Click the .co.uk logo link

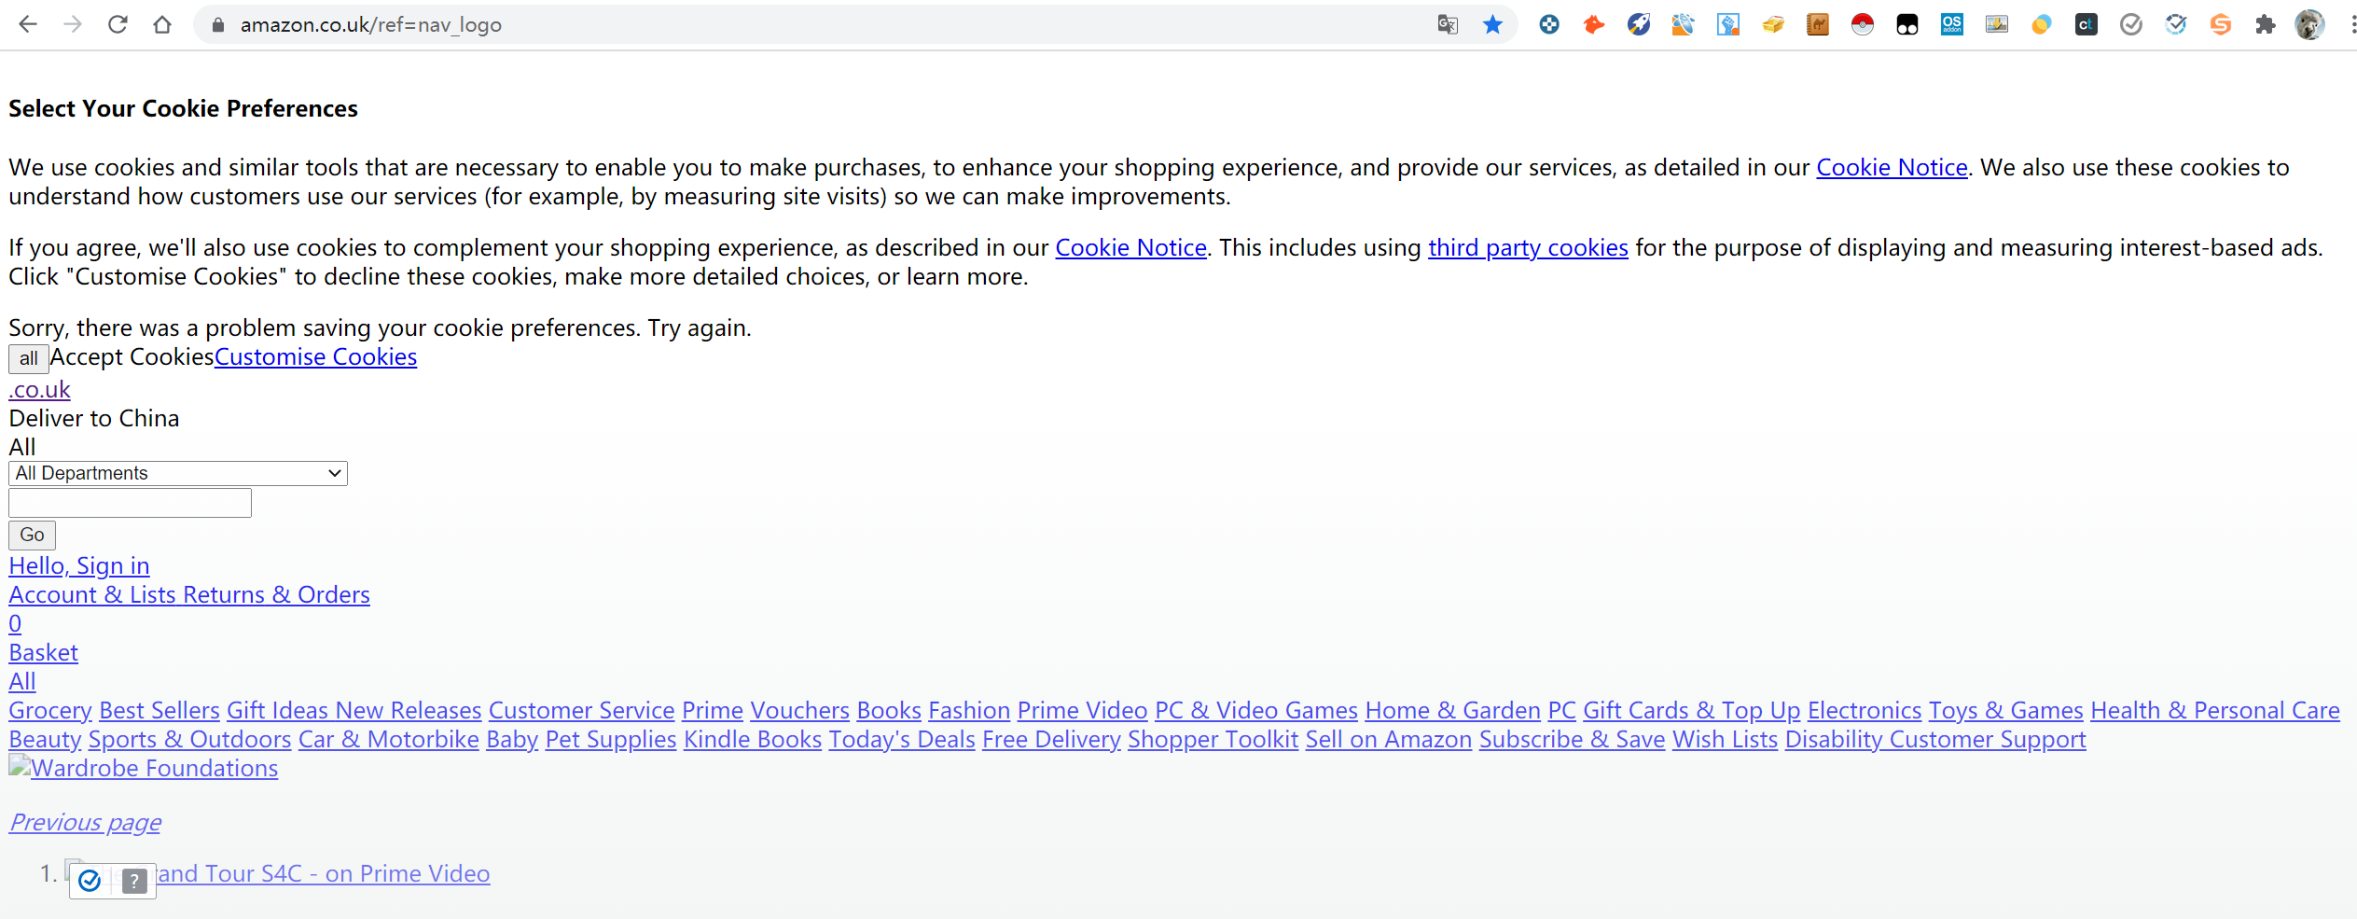(40, 390)
